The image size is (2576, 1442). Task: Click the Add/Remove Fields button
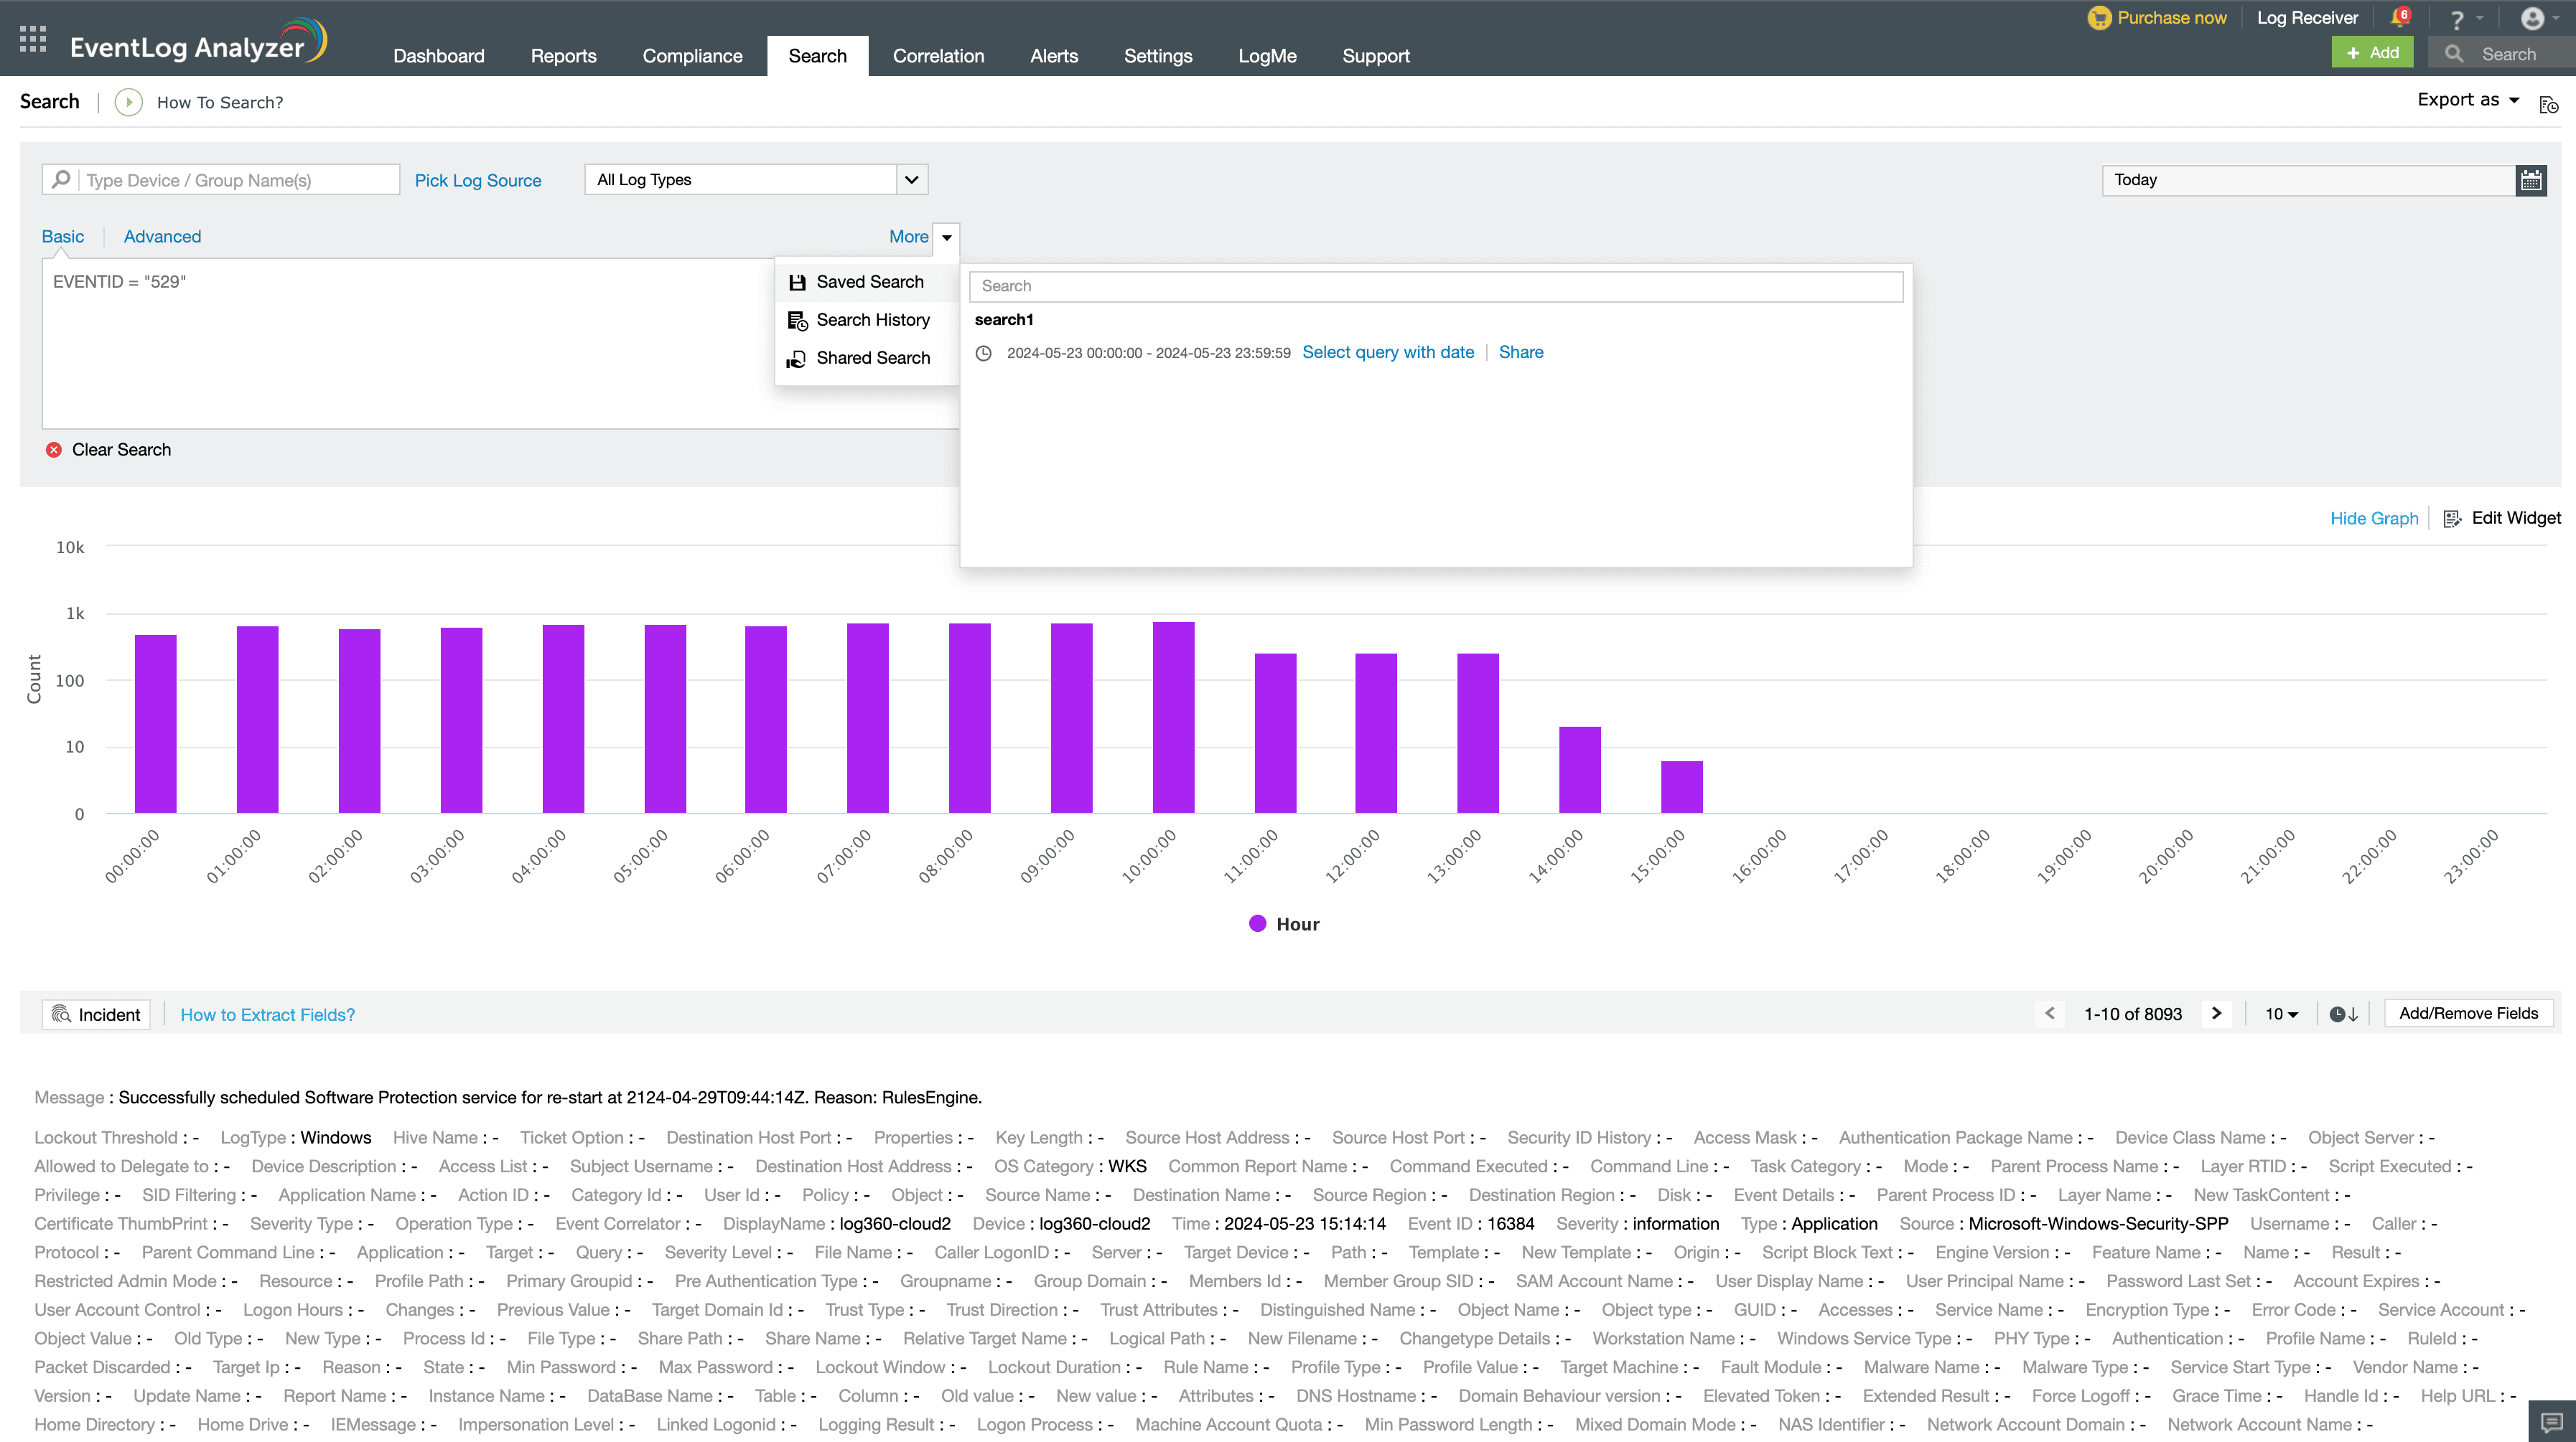[x=2468, y=1013]
